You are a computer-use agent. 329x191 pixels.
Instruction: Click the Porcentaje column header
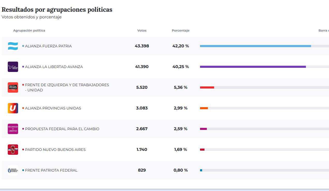181,31
